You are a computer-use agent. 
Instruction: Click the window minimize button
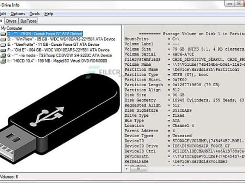point(230,4)
